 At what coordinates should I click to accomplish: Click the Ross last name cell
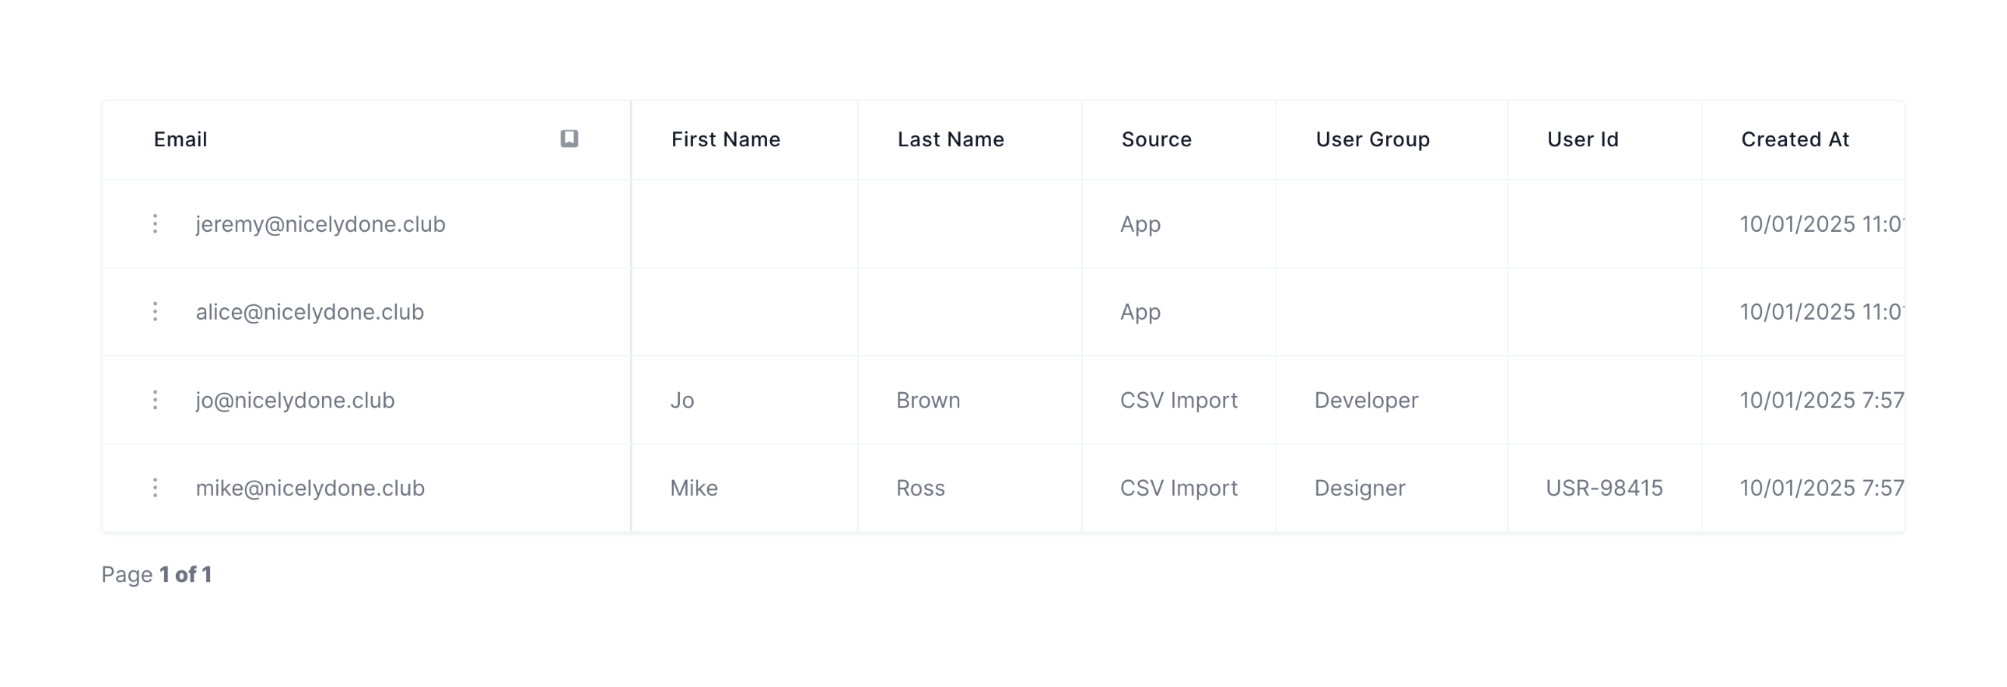tap(920, 488)
